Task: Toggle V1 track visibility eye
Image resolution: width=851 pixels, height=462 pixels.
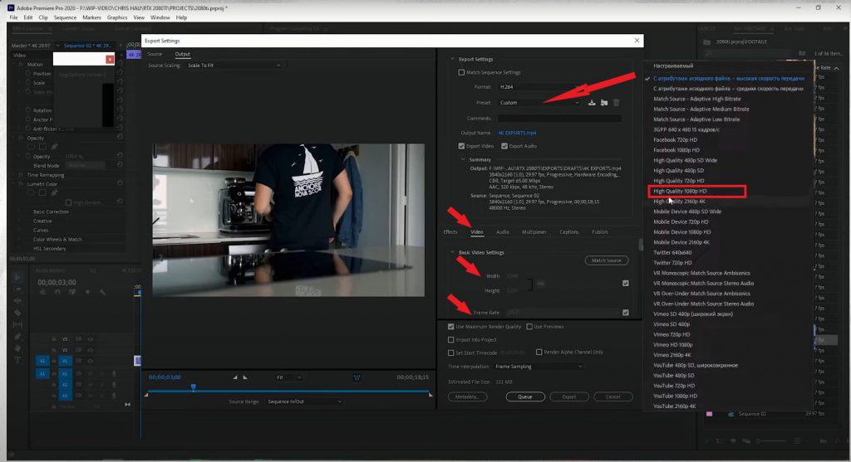Action: (90, 361)
